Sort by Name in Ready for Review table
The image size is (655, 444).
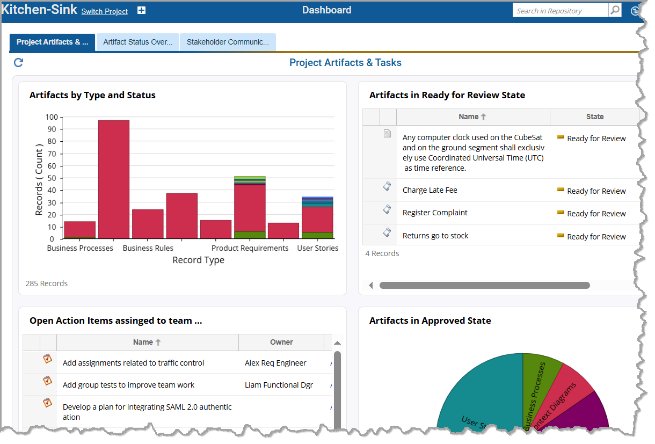coord(472,117)
